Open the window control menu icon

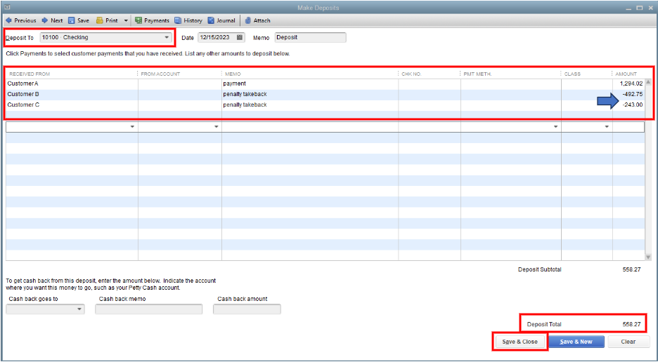[7, 7]
